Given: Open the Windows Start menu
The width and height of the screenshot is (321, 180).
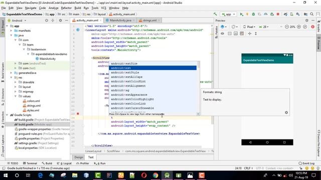Looking at the screenshot, I should pyautogui.click(x=6, y=175).
